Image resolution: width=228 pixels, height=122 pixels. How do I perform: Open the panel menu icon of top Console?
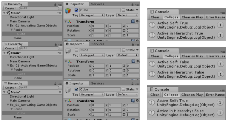tap(223, 13)
